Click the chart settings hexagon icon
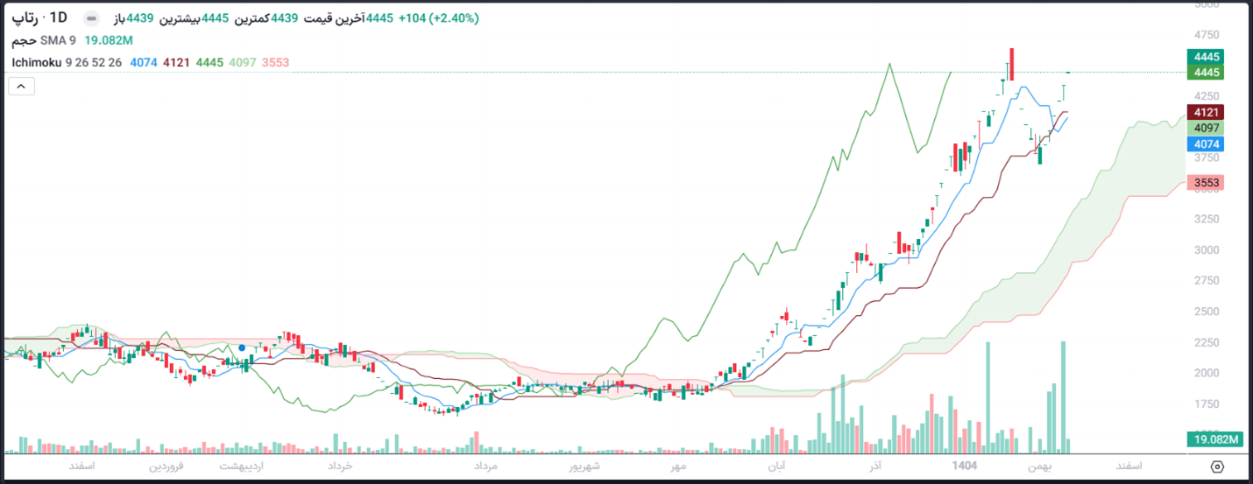This screenshot has width=1253, height=484. click(1216, 466)
